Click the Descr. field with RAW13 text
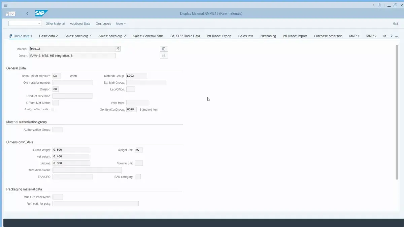Image resolution: width=404 pixels, height=227 pixels. [x=72, y=56]
